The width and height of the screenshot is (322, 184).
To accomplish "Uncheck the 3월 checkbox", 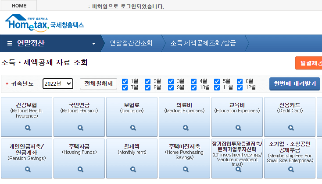I will click(171, 81).
